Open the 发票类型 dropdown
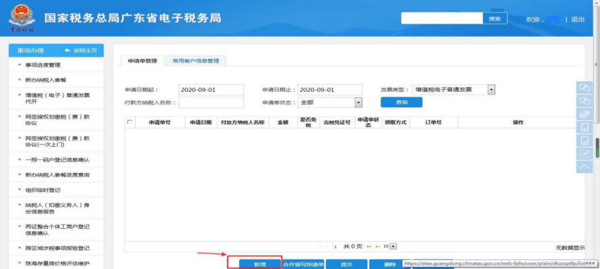 click(x=492, y=90)
